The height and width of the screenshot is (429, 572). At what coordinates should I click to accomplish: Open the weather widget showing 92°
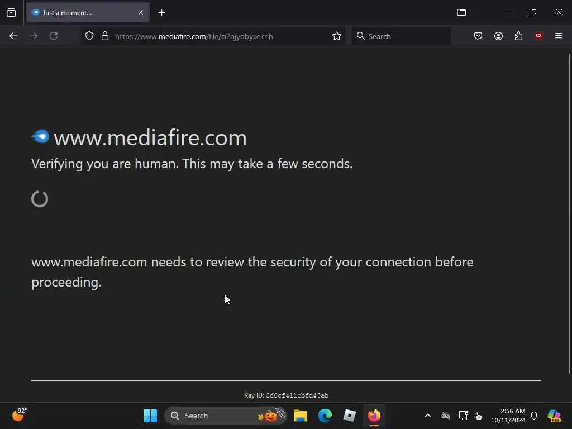tap(19, 415)
